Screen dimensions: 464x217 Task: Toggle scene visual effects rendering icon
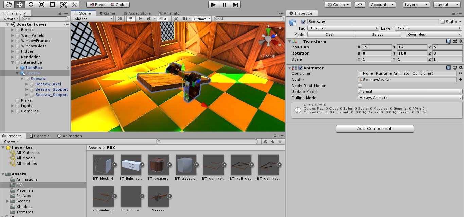point(148,19)
